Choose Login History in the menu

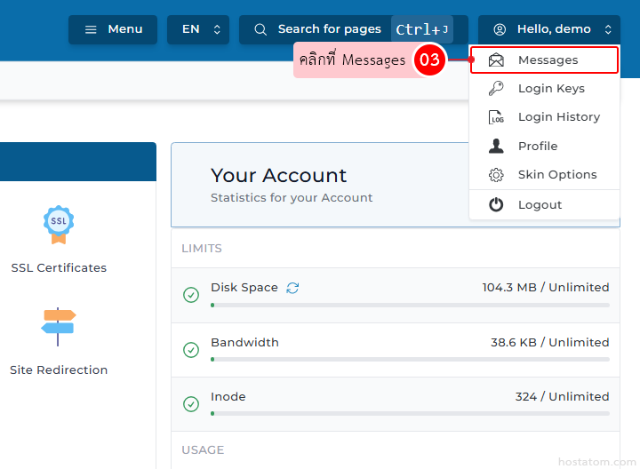(x=558, y=117)
